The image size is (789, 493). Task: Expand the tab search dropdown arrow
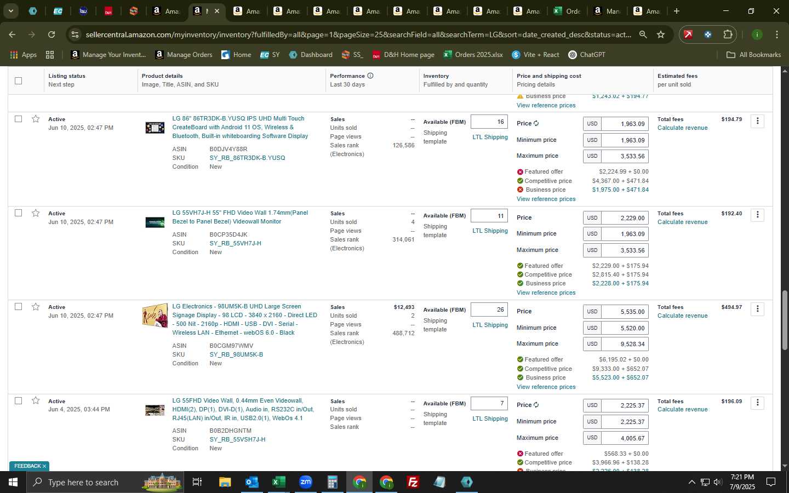click(10, 11)
